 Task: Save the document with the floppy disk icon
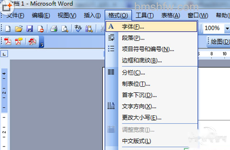point(30,28)
